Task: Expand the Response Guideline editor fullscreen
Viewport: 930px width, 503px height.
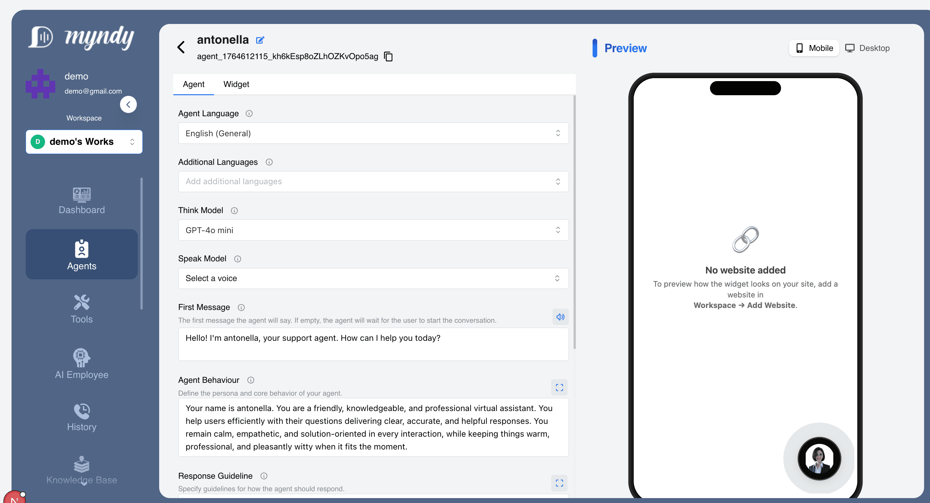Action: pos(559,483)
